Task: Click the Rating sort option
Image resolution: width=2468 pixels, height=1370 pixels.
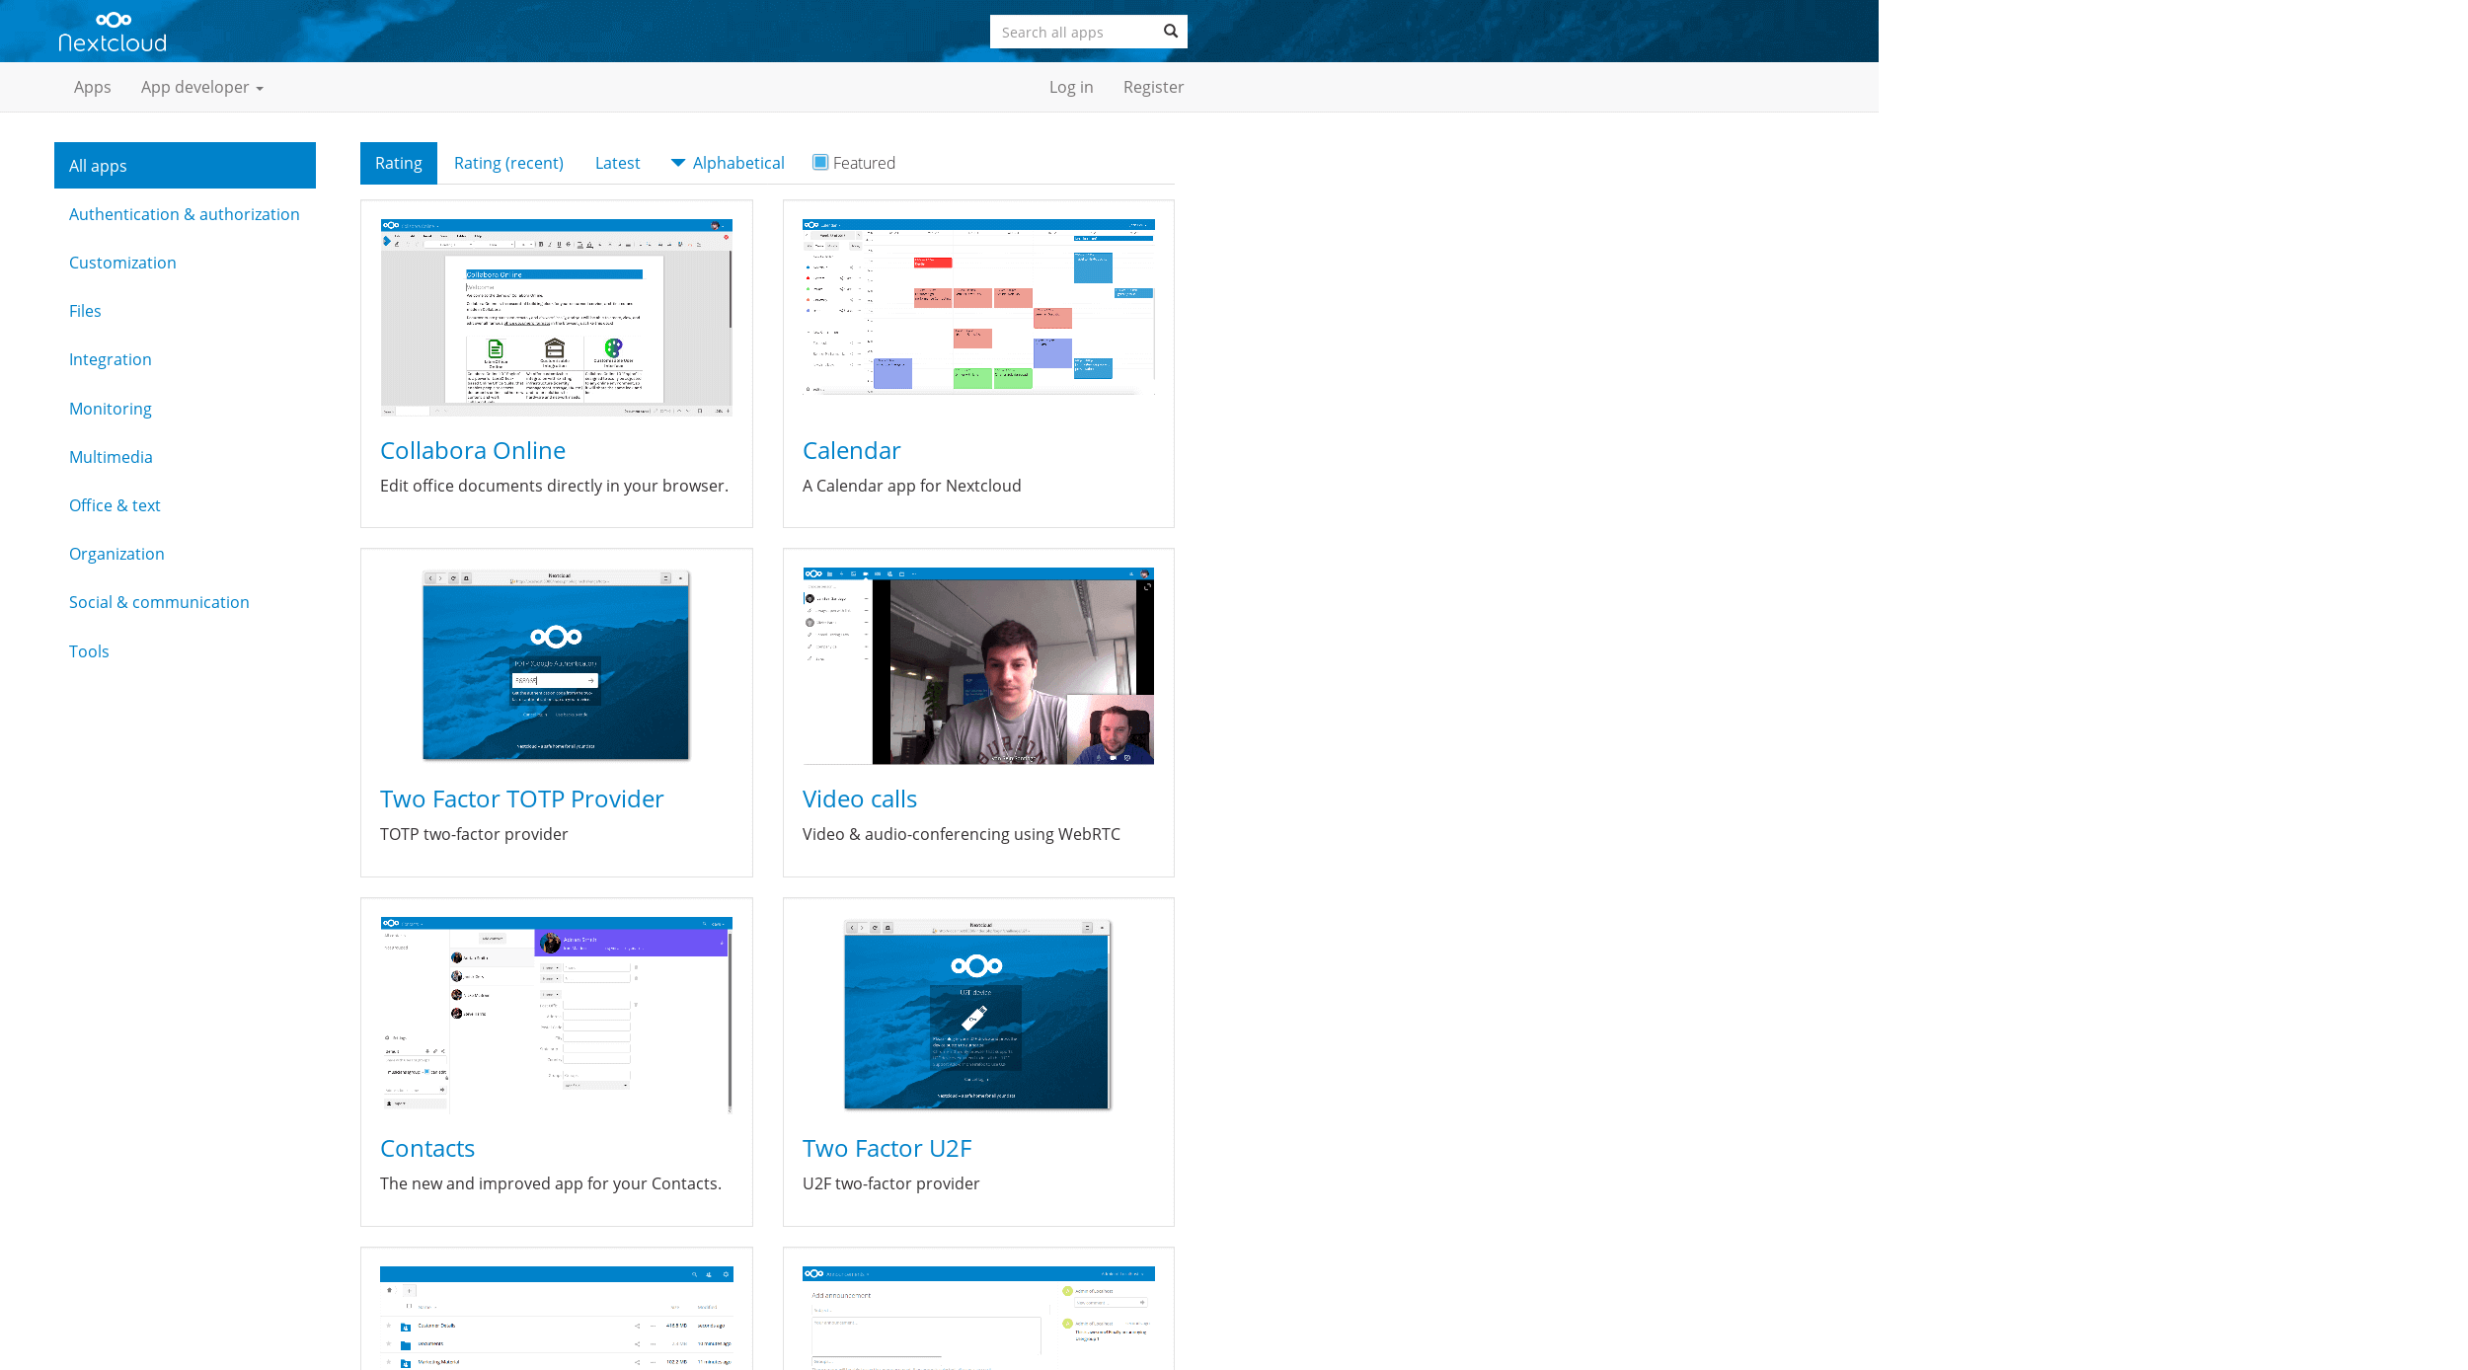Action: (x=400, y=162)
